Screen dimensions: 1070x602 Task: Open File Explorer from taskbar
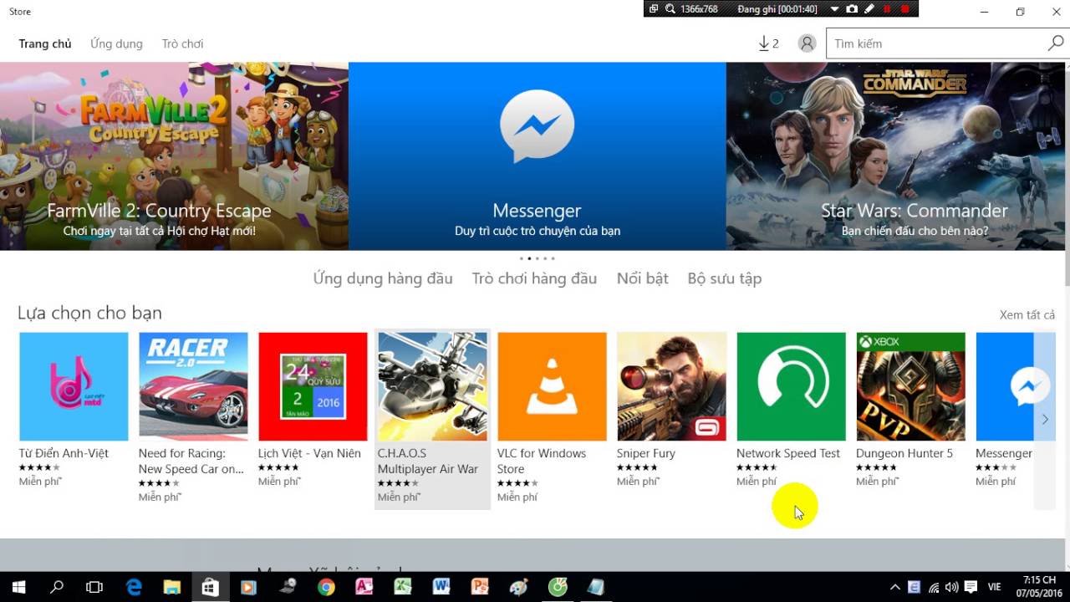pyautogui.click(x=171, y=587)
